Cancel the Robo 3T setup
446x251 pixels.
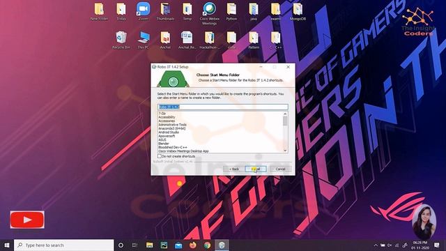(x=280, y=169)
